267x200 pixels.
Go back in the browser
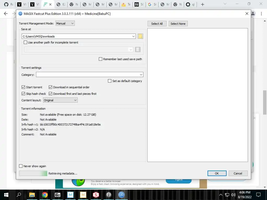pyautogui.click(x=6, y=14)
